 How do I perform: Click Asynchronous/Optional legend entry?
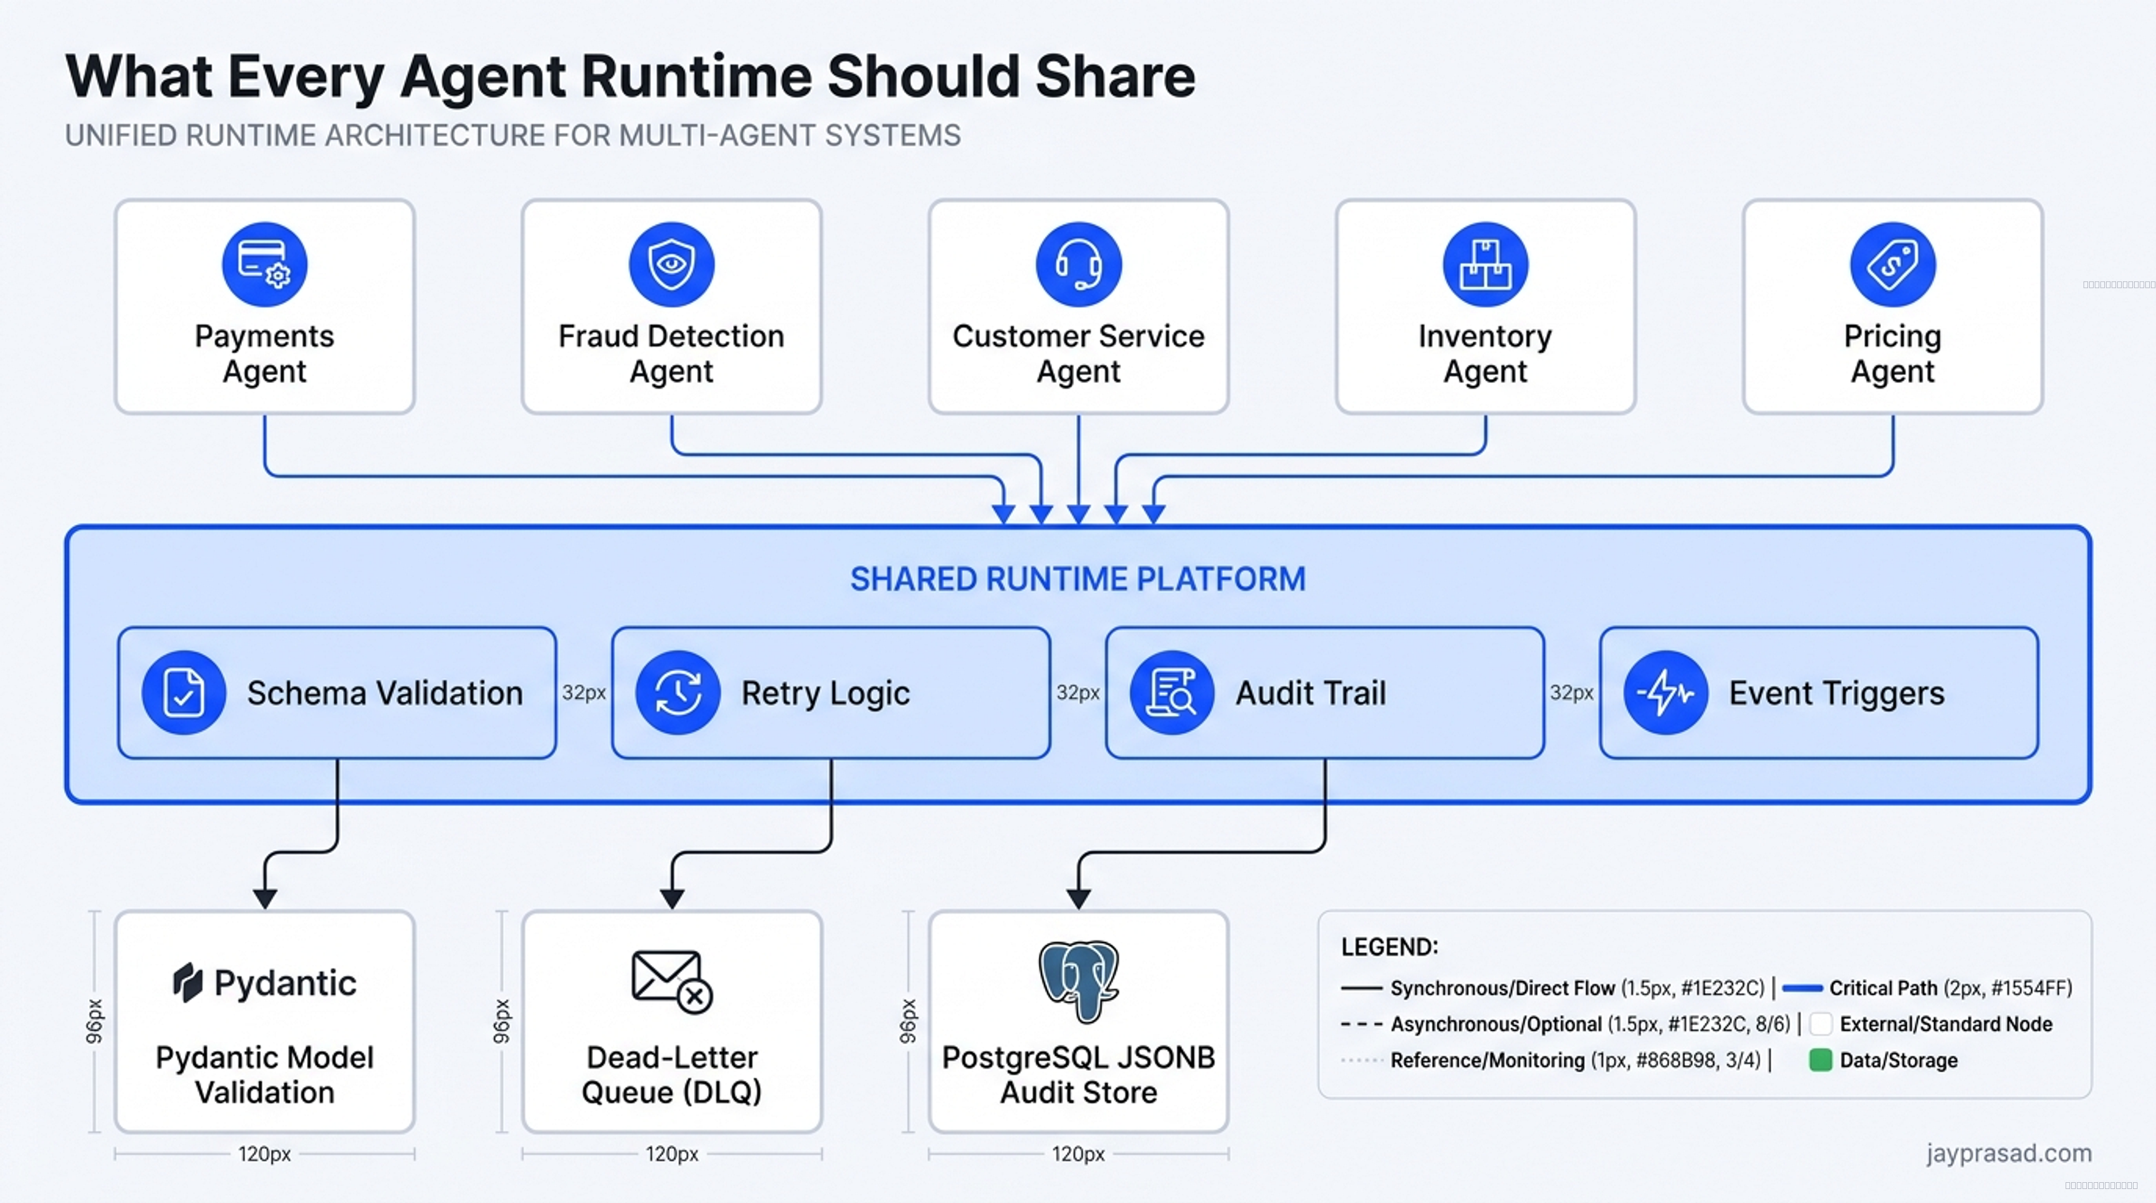click(x=1590, y=1024)
